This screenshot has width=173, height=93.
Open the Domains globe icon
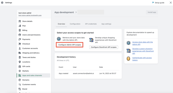tap(20, 80)
